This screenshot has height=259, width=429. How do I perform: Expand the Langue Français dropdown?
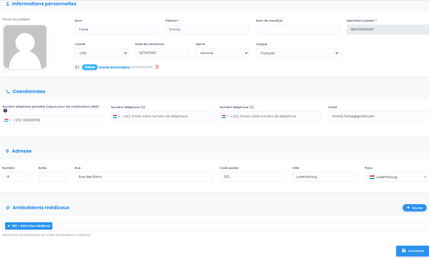(x=298, y=53)
